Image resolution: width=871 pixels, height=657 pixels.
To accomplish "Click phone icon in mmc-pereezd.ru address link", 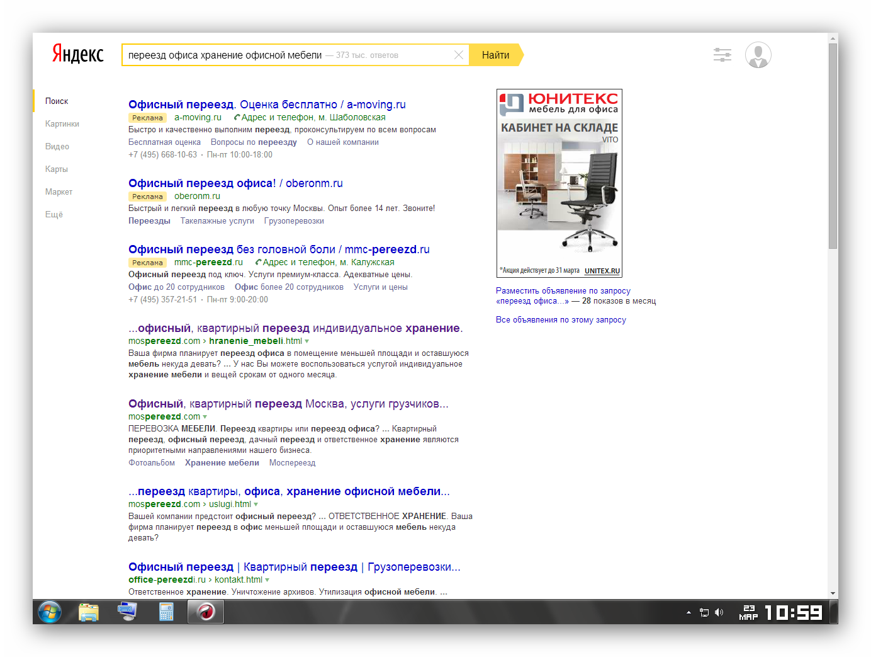I will coord(258,262).
